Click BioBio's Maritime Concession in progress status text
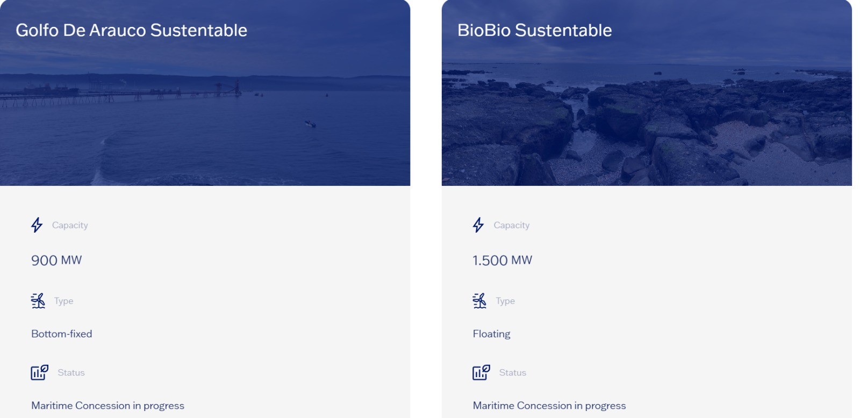 point(549,406)
